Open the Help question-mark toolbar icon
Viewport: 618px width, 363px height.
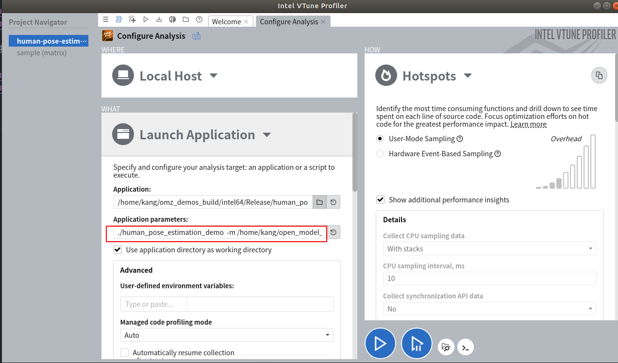point(199,20)
